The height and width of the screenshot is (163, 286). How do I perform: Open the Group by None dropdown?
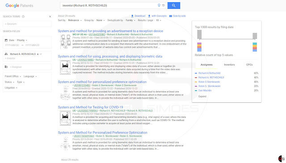[x=101, y=21]
